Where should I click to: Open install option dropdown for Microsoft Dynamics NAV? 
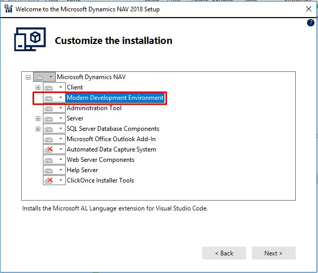click(x=44, y=77)
